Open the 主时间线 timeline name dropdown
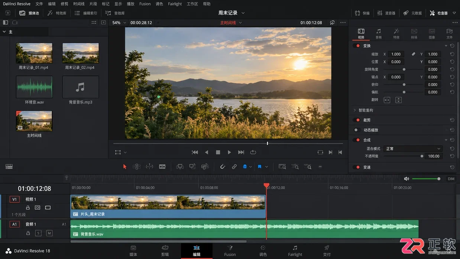This screenshot has width=460, height=259. pos(240,23)
